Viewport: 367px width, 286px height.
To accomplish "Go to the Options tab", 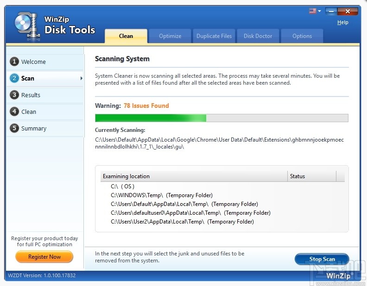I will pos(302,36).
